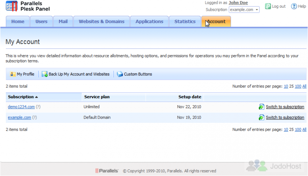
Task: Set 100 entries per page below table
Action: [298, 129]
